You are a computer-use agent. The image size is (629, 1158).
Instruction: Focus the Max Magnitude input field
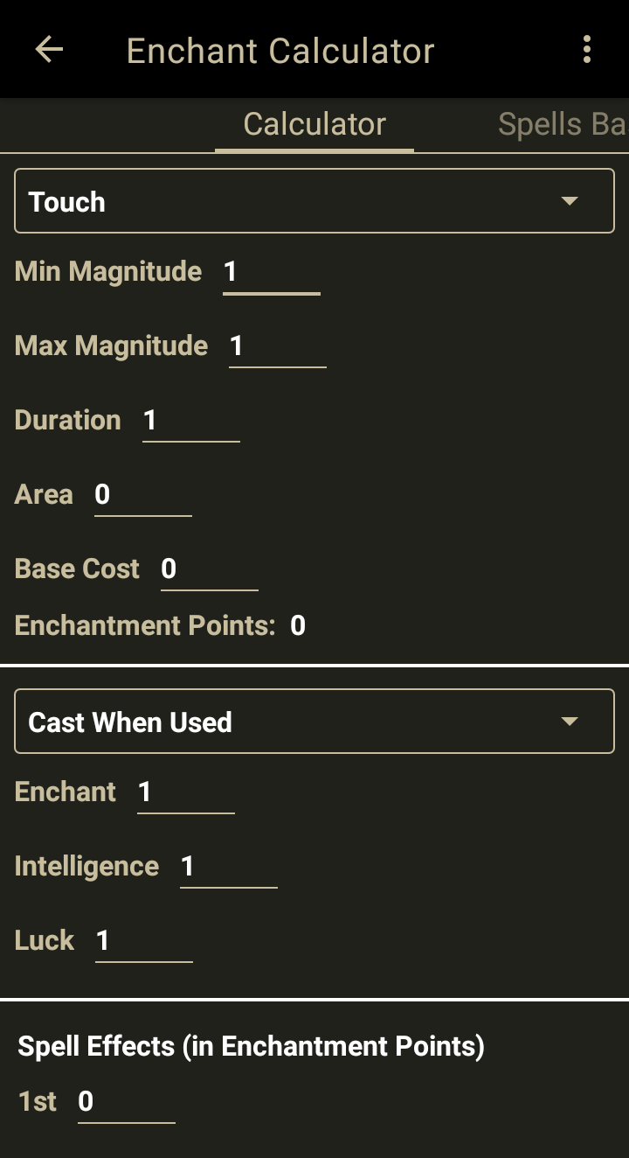pos(277,346)
